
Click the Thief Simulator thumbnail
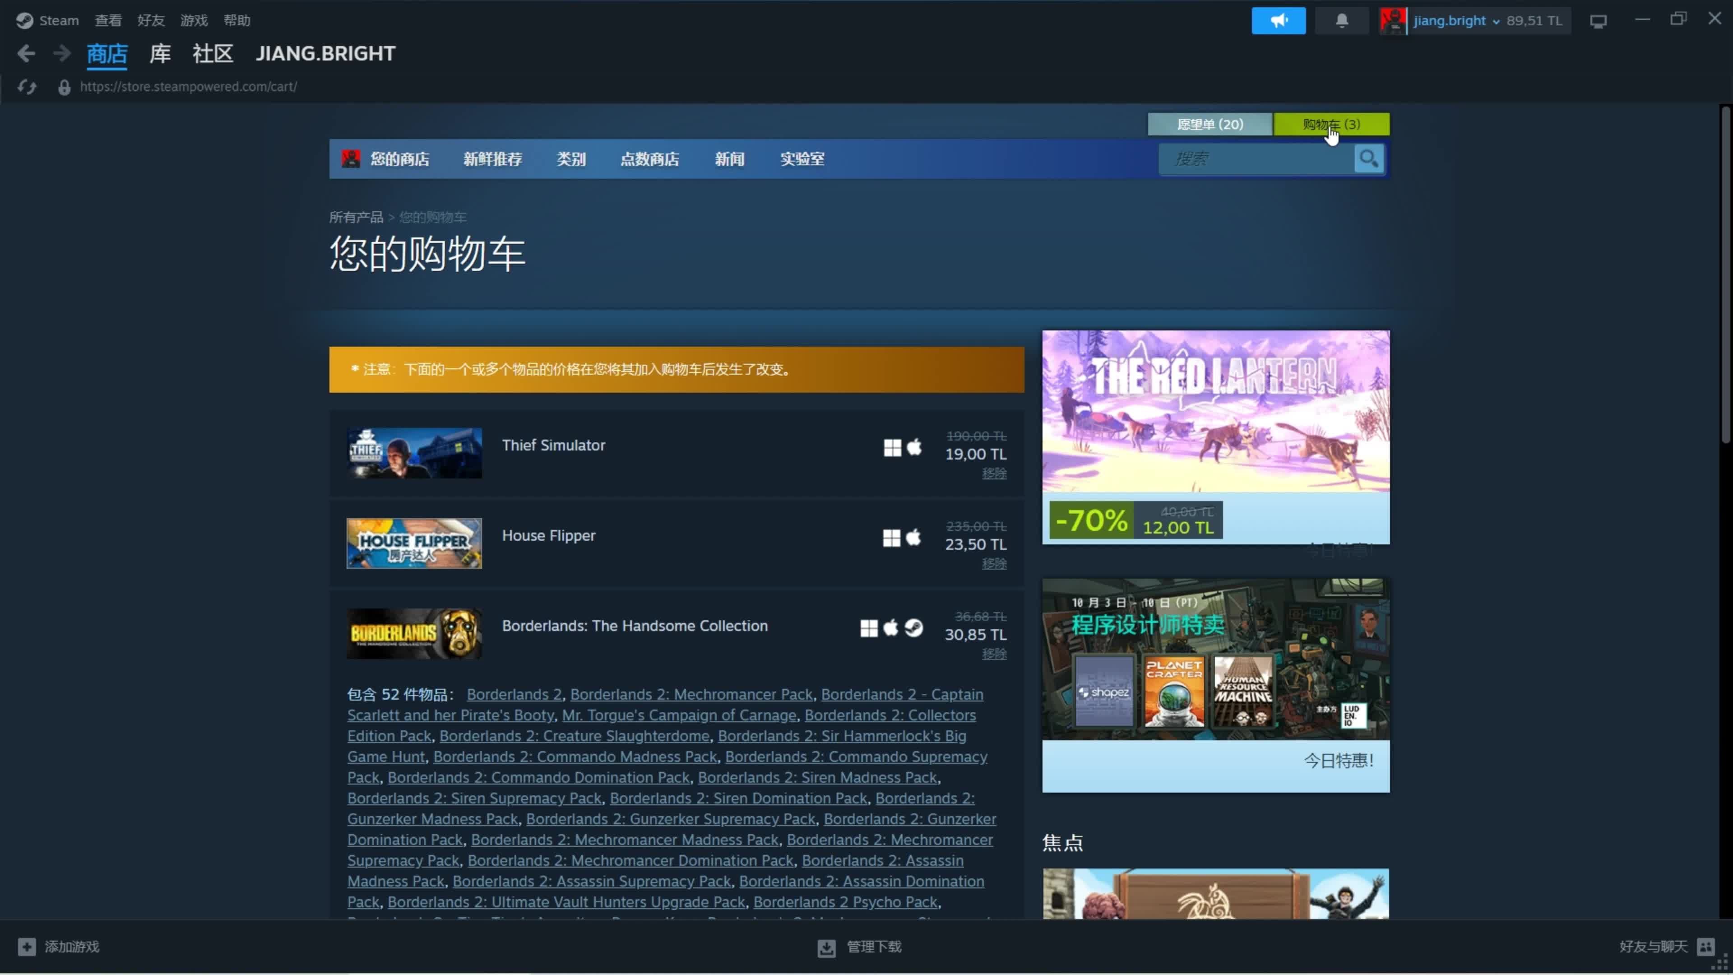[414, 454]
